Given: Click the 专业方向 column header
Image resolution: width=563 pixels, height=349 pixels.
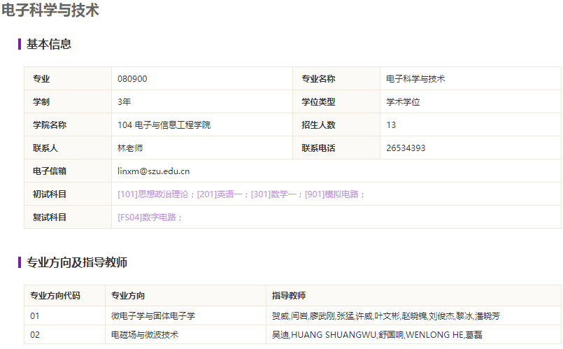Looking at the screenshot, I should pos(185,296).
